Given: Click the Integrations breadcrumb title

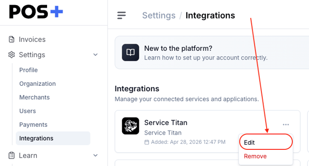Looking at the screenshot, I should click(210, 15).
